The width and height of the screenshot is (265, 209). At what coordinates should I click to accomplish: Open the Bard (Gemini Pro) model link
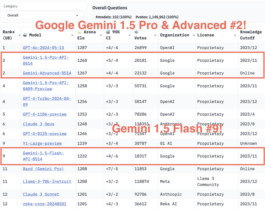pyautogui.click(x=43, y=169)
